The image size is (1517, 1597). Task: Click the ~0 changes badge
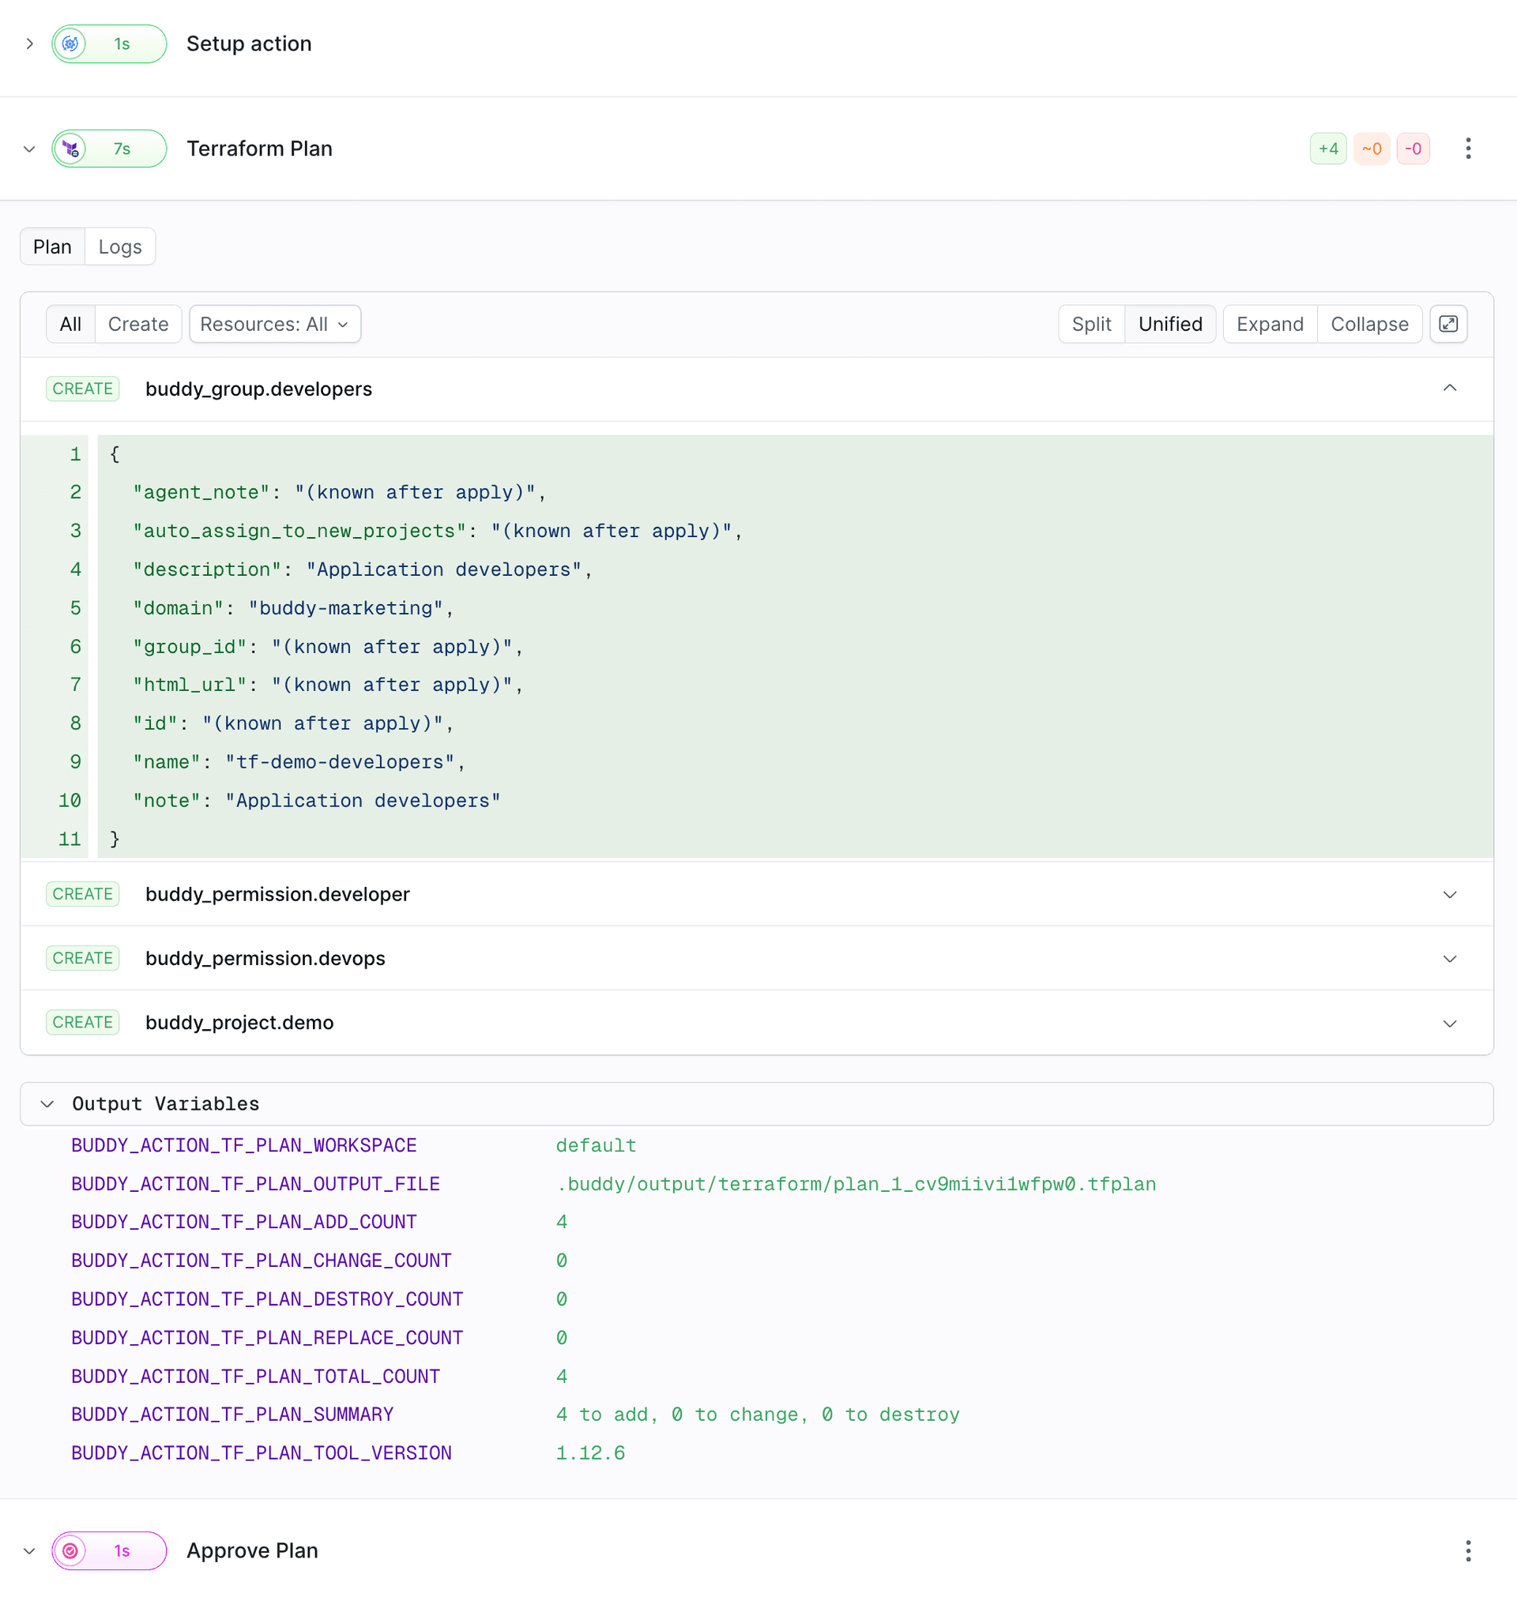coord(1372,148)
